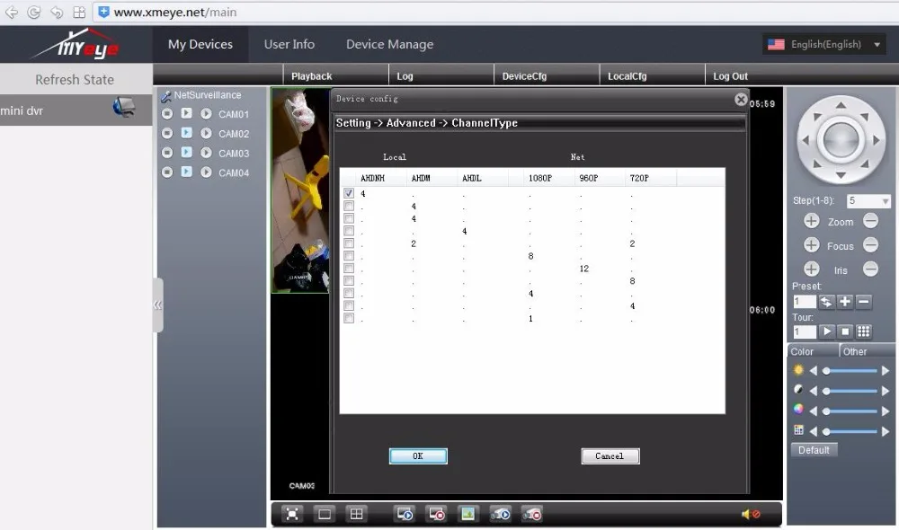Check the first AHDM 4 row checkbox
Image resolution: width=899 pixels, height=530 pixels.
coord(349,206)
